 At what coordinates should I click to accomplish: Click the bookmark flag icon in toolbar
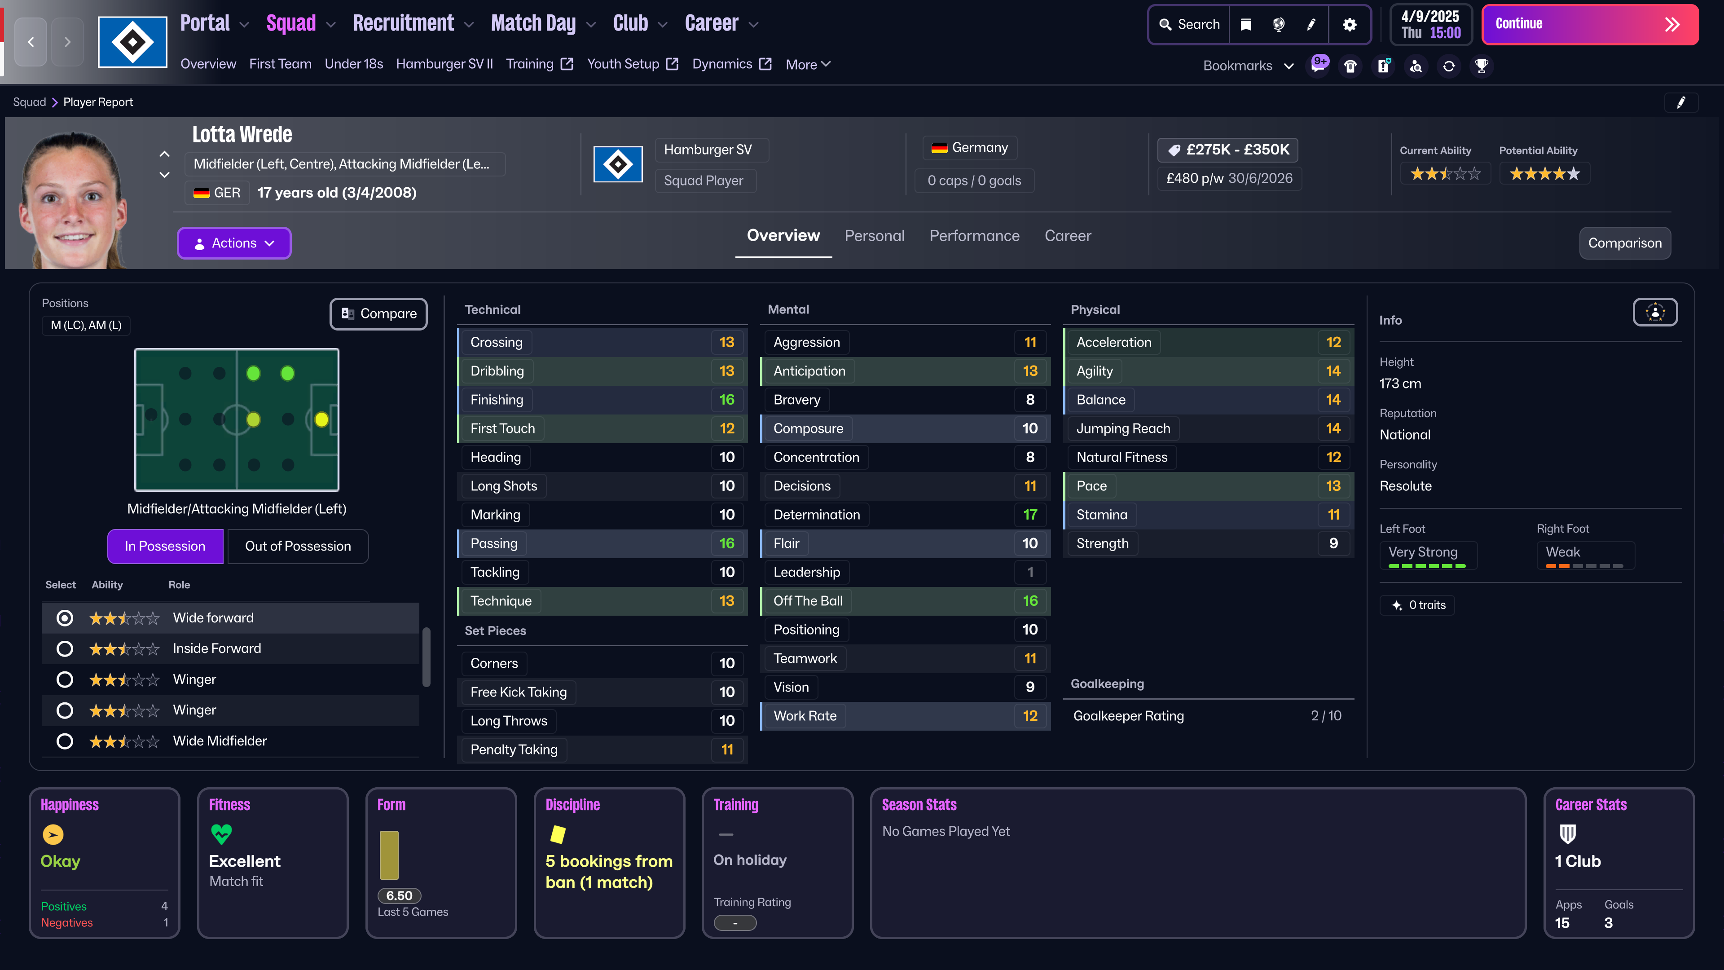pos(1245,25)
